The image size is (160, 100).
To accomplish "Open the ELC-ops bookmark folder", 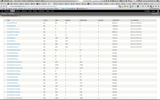I will tap(35, 8).
